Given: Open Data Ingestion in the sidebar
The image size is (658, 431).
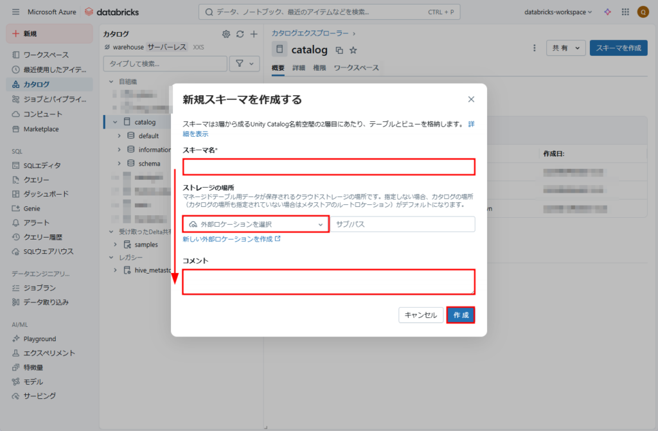Looking at the screenshot, I should click(x=49, y=302).
